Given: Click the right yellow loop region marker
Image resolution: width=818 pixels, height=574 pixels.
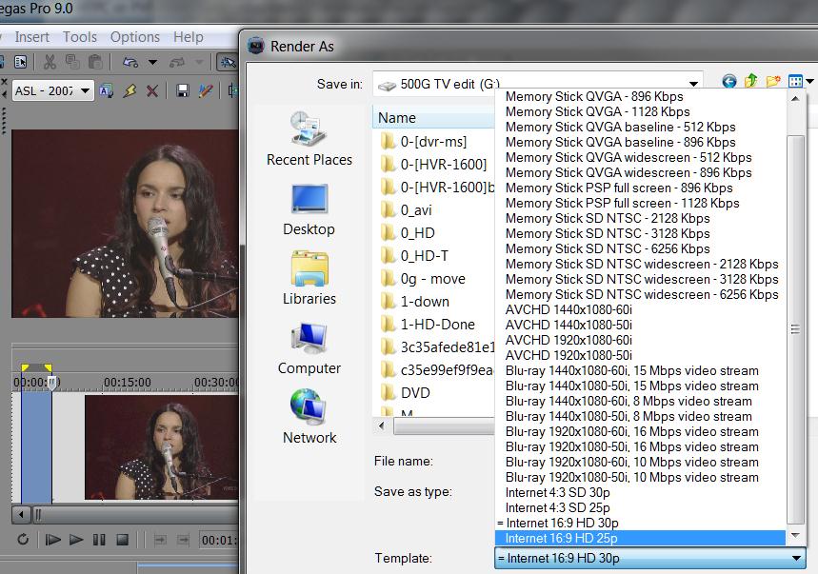Looking at the screenshot, I should click(48, 367).
